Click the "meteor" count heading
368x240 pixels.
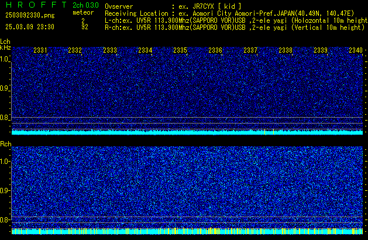pos(83,12)
